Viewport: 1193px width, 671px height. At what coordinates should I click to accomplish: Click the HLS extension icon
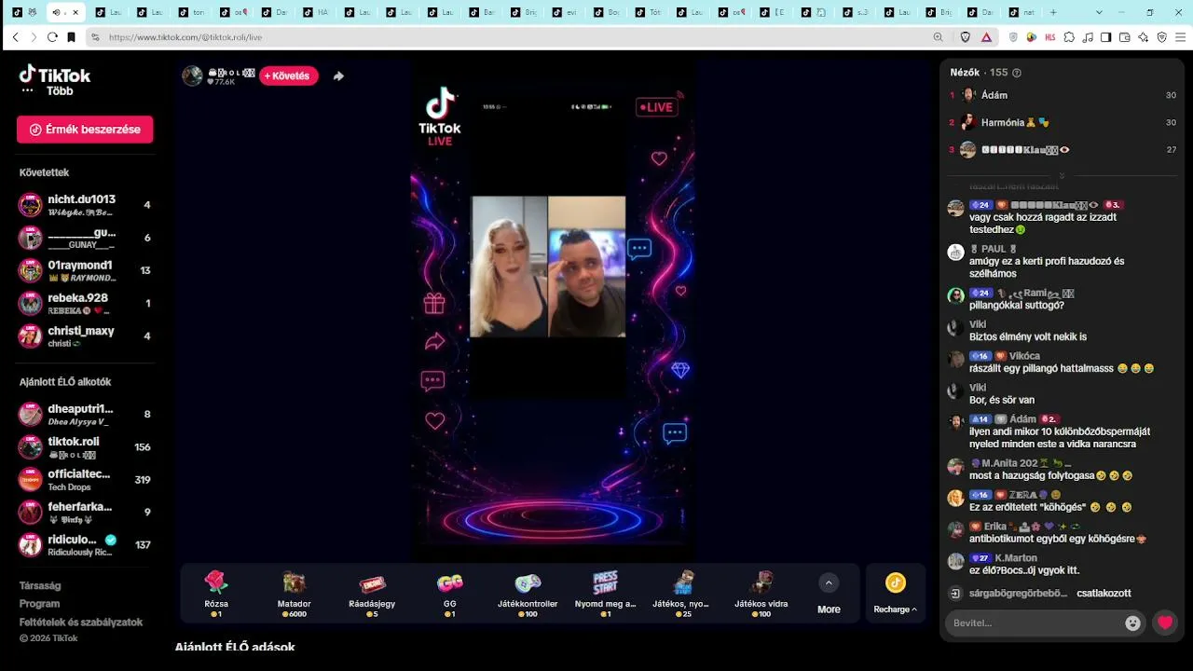1049,37
